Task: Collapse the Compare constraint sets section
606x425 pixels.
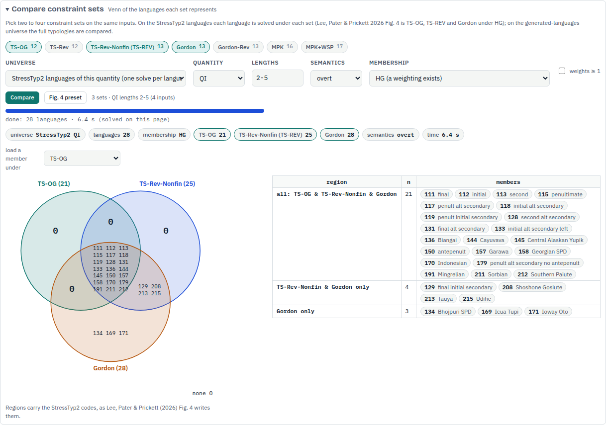Action: [x=55, y=9]
